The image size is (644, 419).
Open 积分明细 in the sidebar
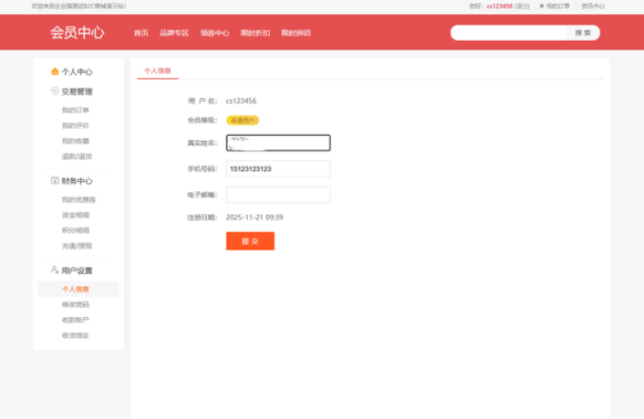75,230
